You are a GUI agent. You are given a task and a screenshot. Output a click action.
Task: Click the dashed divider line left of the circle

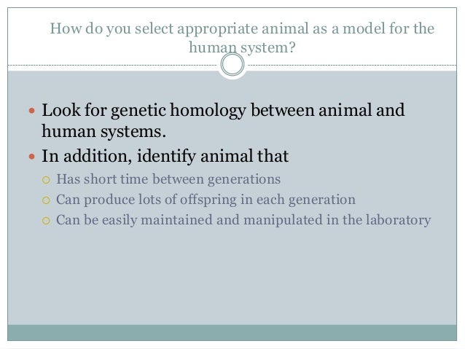point(113,65)
